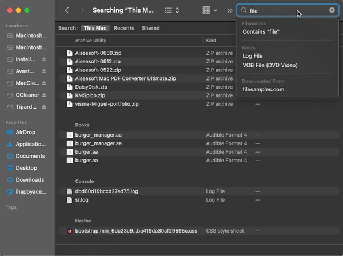Click the log icon of dbd60d10bccd27ed75.log
Screen dimensions: 343x256
pyautogui.click(x=70, y=191)
